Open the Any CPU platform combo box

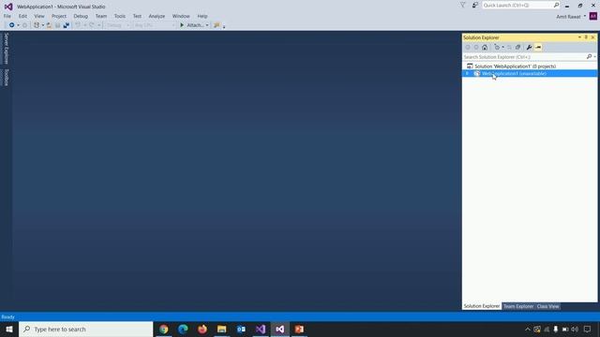[155, 25]
